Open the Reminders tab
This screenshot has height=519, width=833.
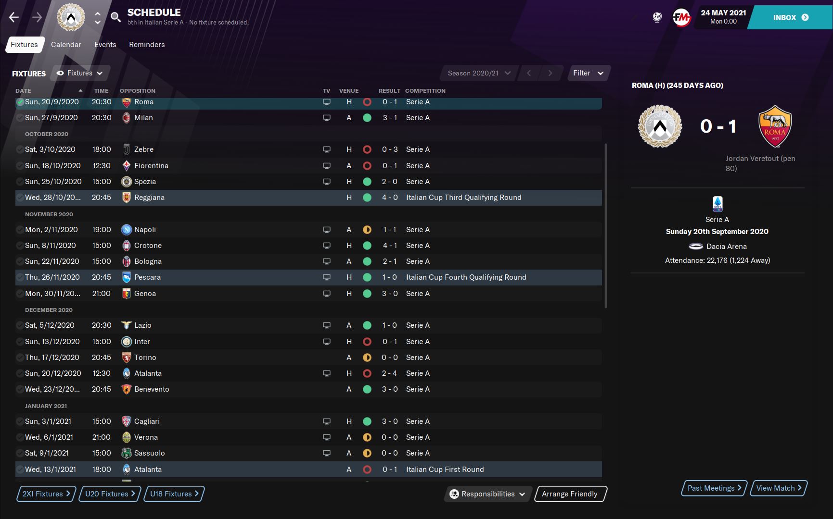147,45
